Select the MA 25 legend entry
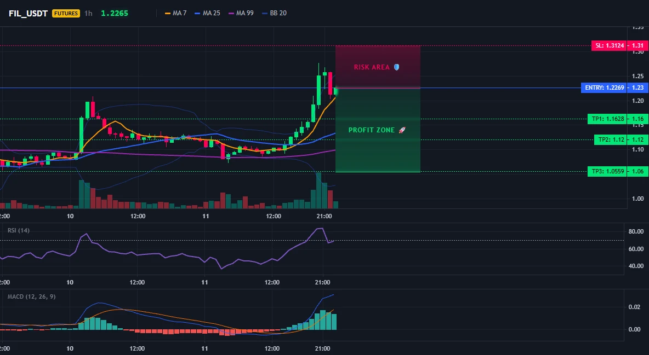This screenshot has width=649, height=355. click(x=207, y=13)
